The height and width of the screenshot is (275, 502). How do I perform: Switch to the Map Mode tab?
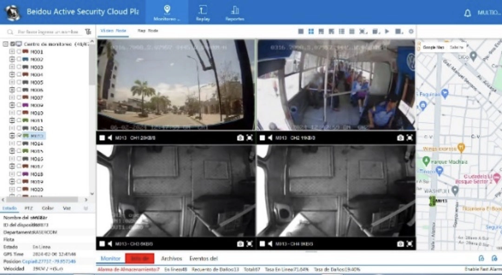pyautogui.click(x=148, y=31)
